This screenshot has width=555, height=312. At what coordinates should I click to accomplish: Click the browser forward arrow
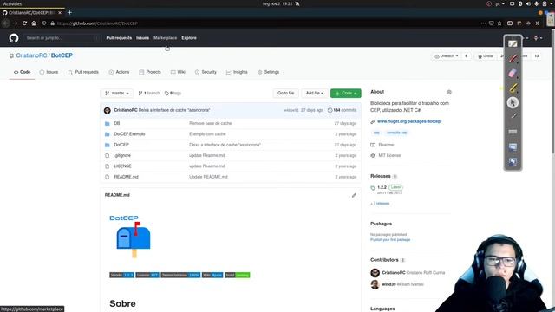click(x=15, y=23)
